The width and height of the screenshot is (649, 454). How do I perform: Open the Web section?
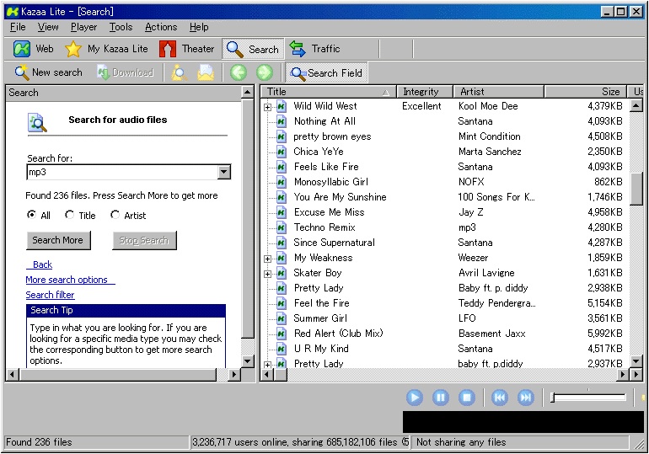33,49
